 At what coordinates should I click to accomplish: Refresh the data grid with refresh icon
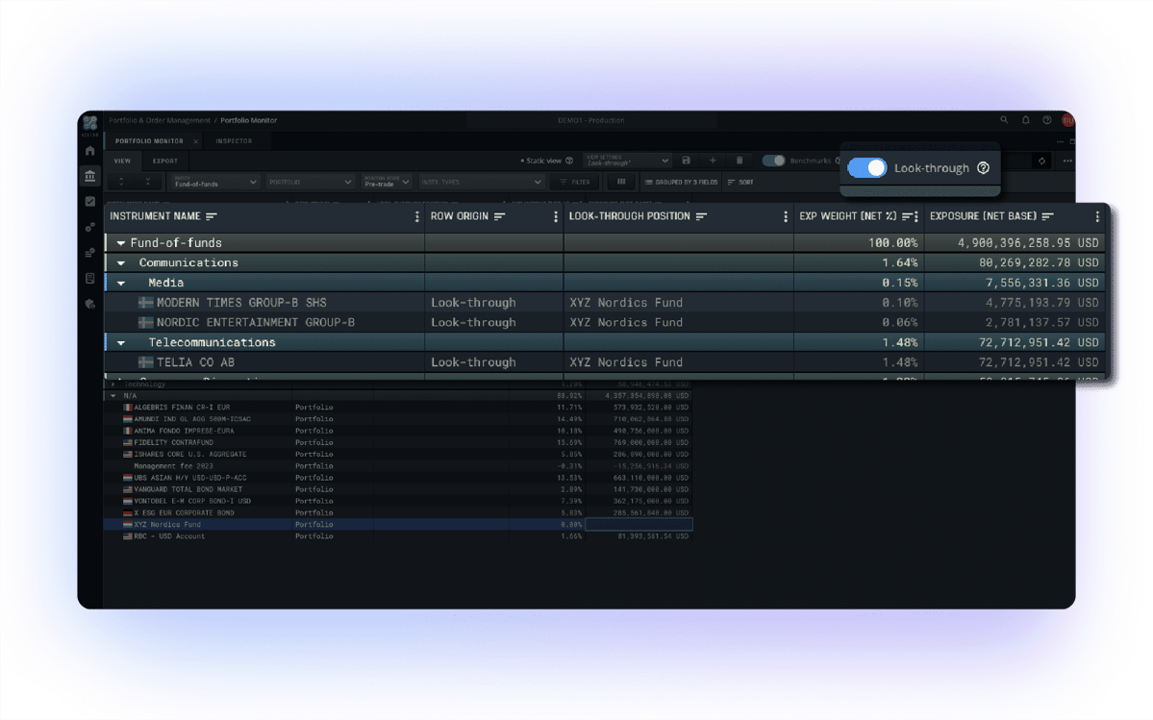click(x=1040, y=161)
